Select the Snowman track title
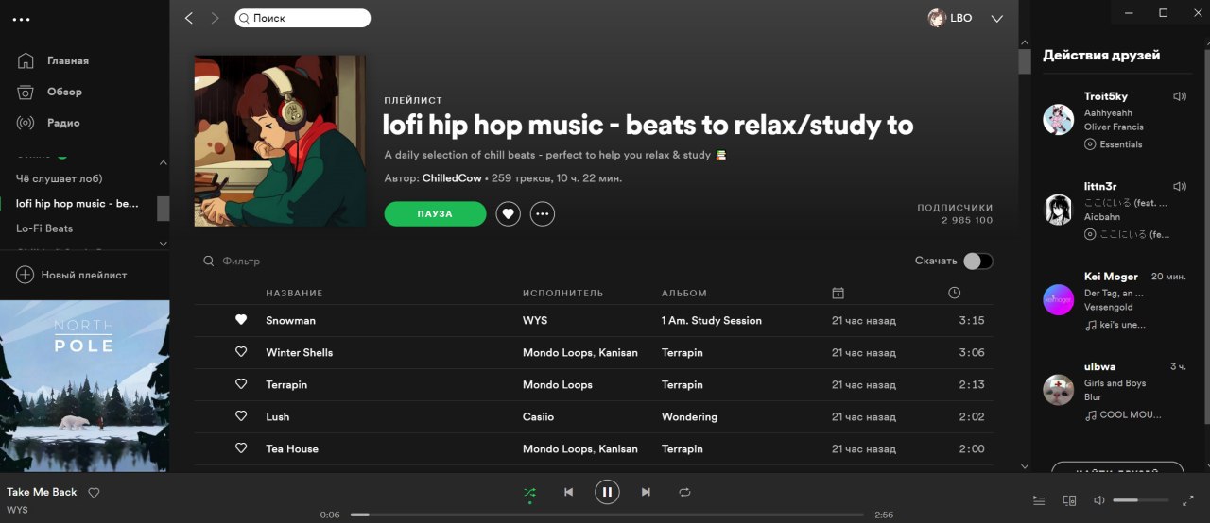Image resolution: width=1210 pixels, height=523 pixels. [x=291, y=321]
